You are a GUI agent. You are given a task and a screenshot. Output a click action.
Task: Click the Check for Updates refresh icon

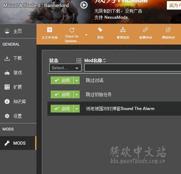click(72, 30)
